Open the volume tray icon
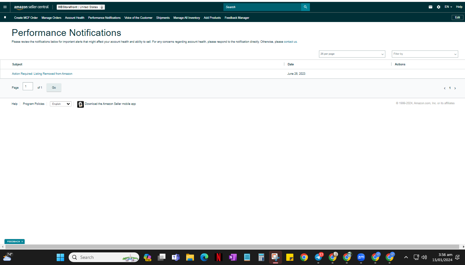Viewport: 465px width, 265px height. tap(424, 257)
